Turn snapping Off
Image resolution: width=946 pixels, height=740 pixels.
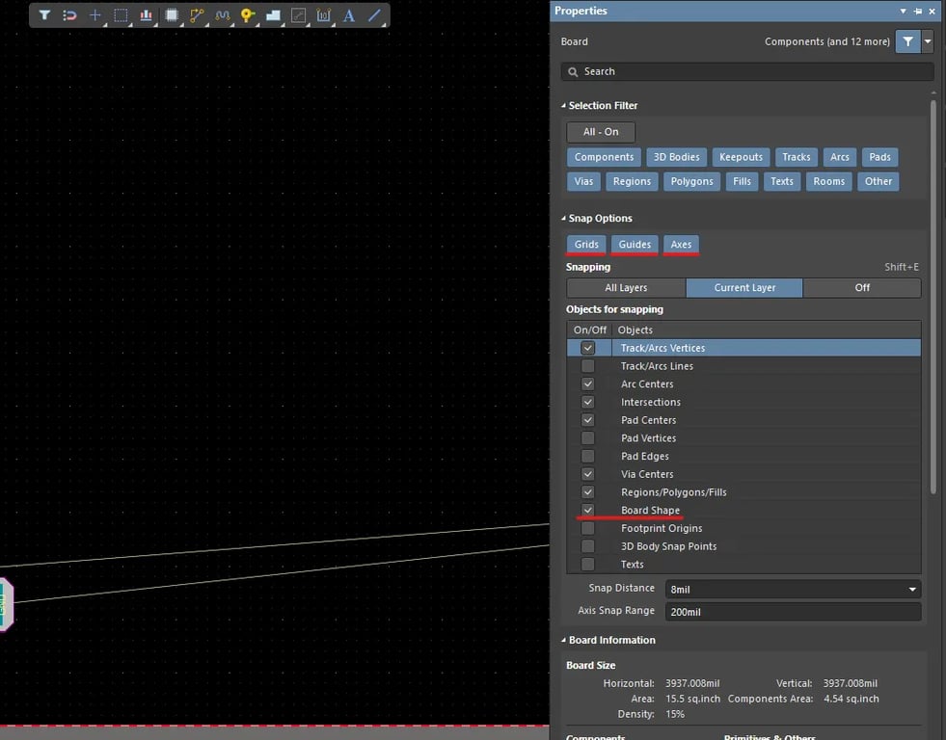pos(861,288)
